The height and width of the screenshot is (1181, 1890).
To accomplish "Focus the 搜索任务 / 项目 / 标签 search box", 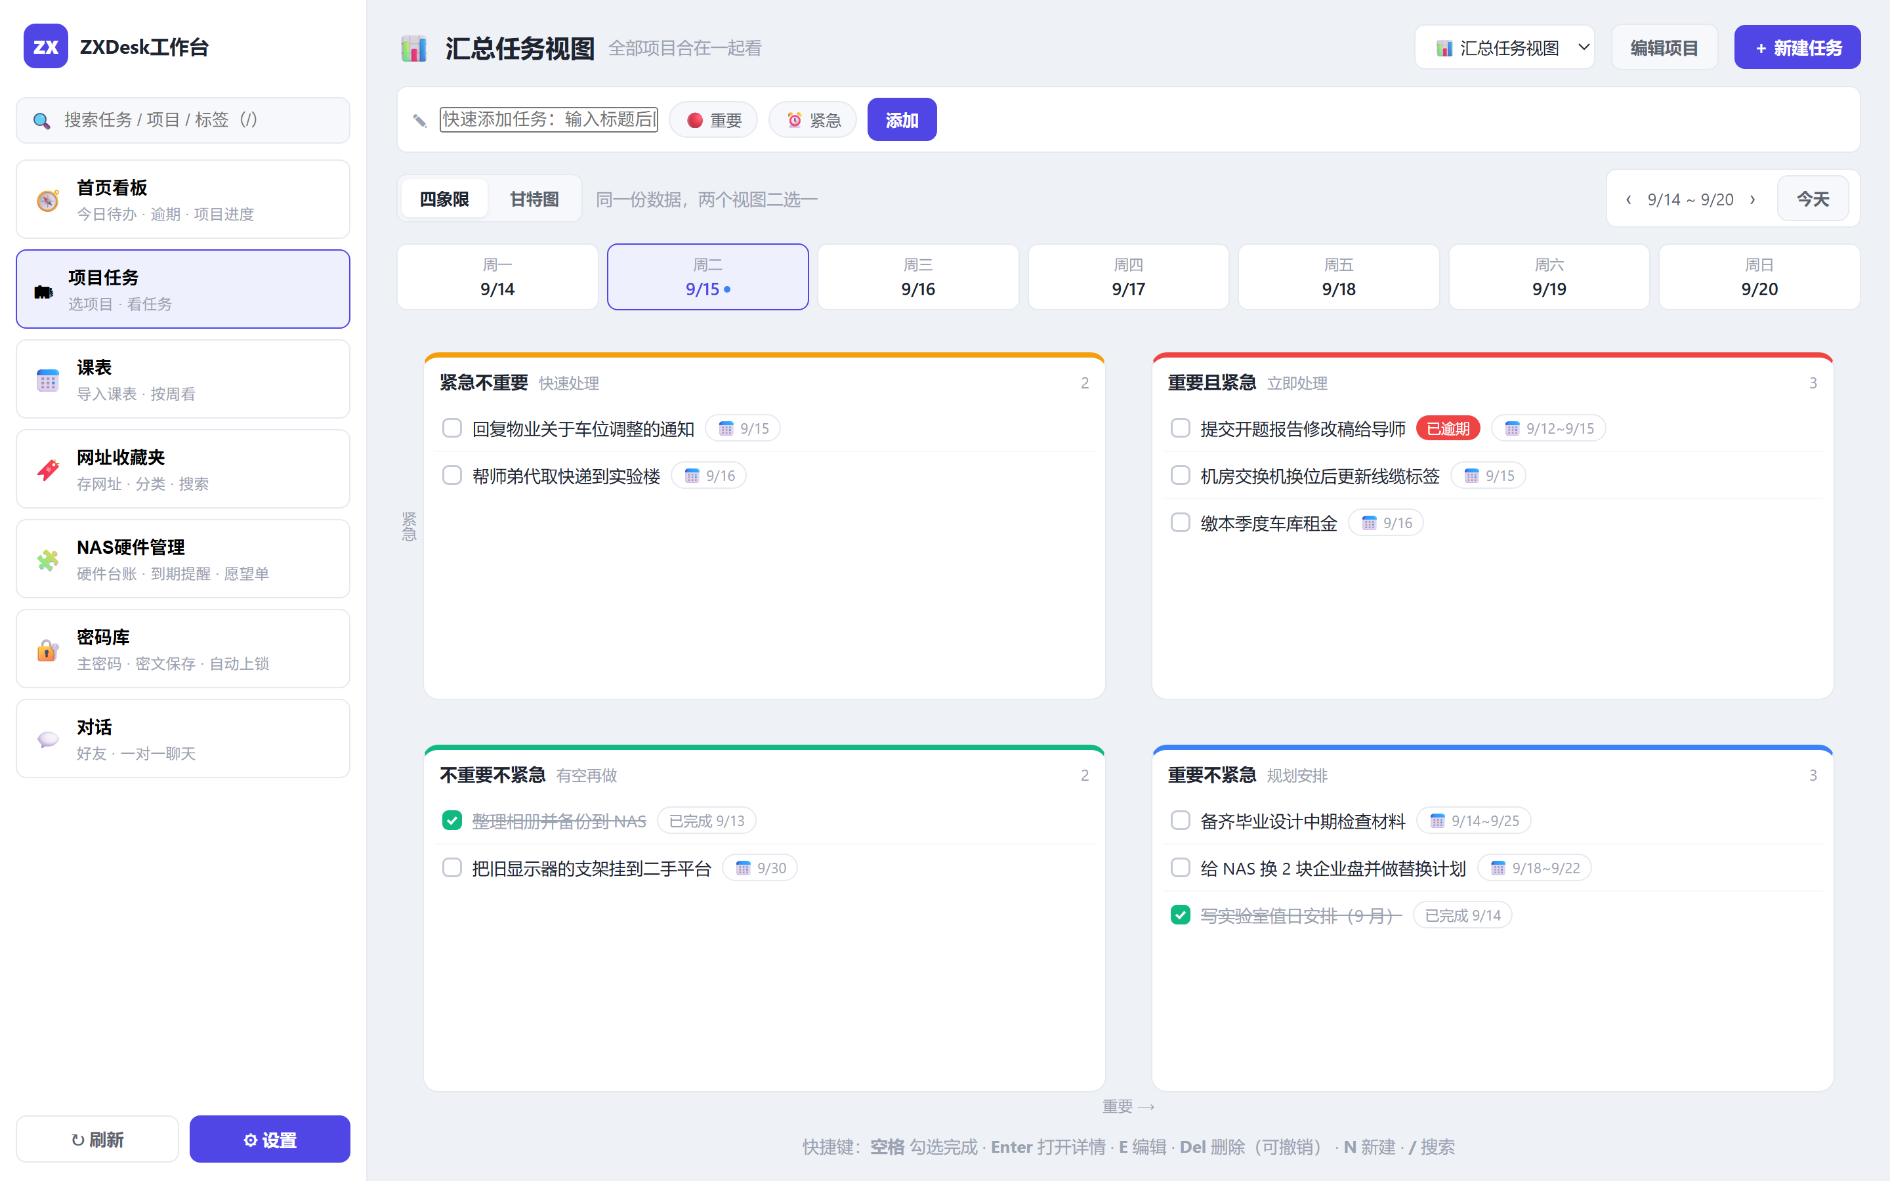I will point(182,120).
